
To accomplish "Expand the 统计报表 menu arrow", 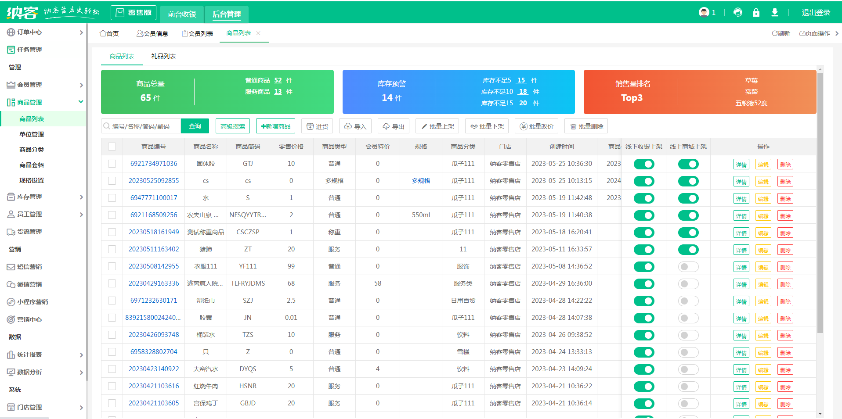I will coord(81,355).
